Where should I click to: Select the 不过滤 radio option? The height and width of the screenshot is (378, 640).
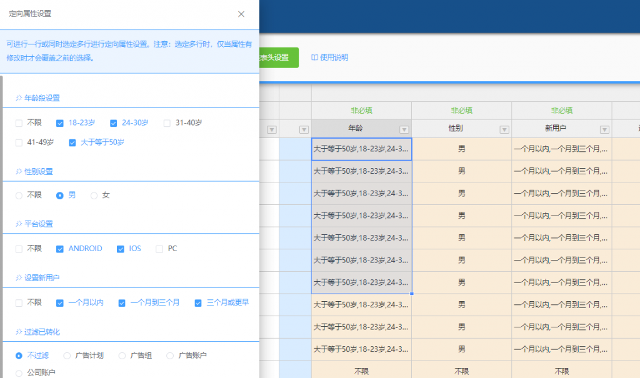pyautogui.click(x=19, y=356)
